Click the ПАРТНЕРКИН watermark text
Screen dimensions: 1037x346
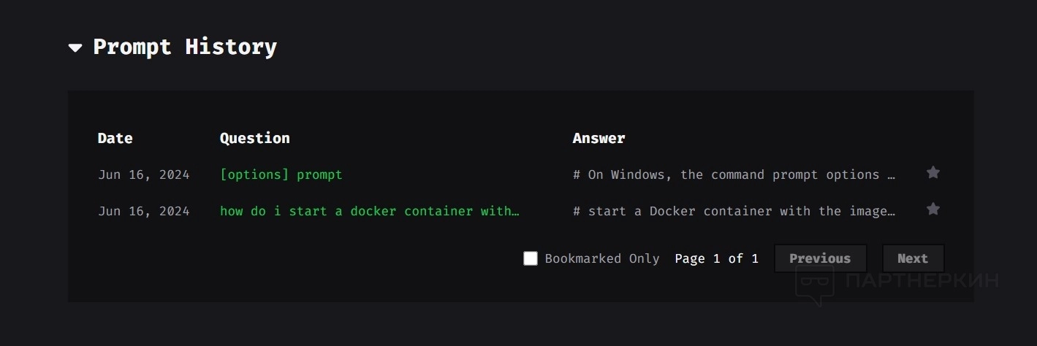point(922,280)
